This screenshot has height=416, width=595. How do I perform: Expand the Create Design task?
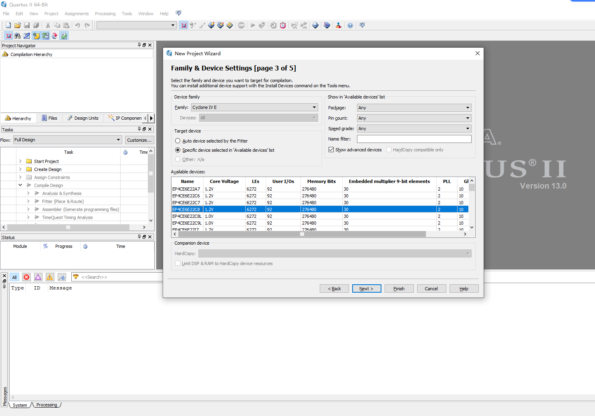(20, 169)
